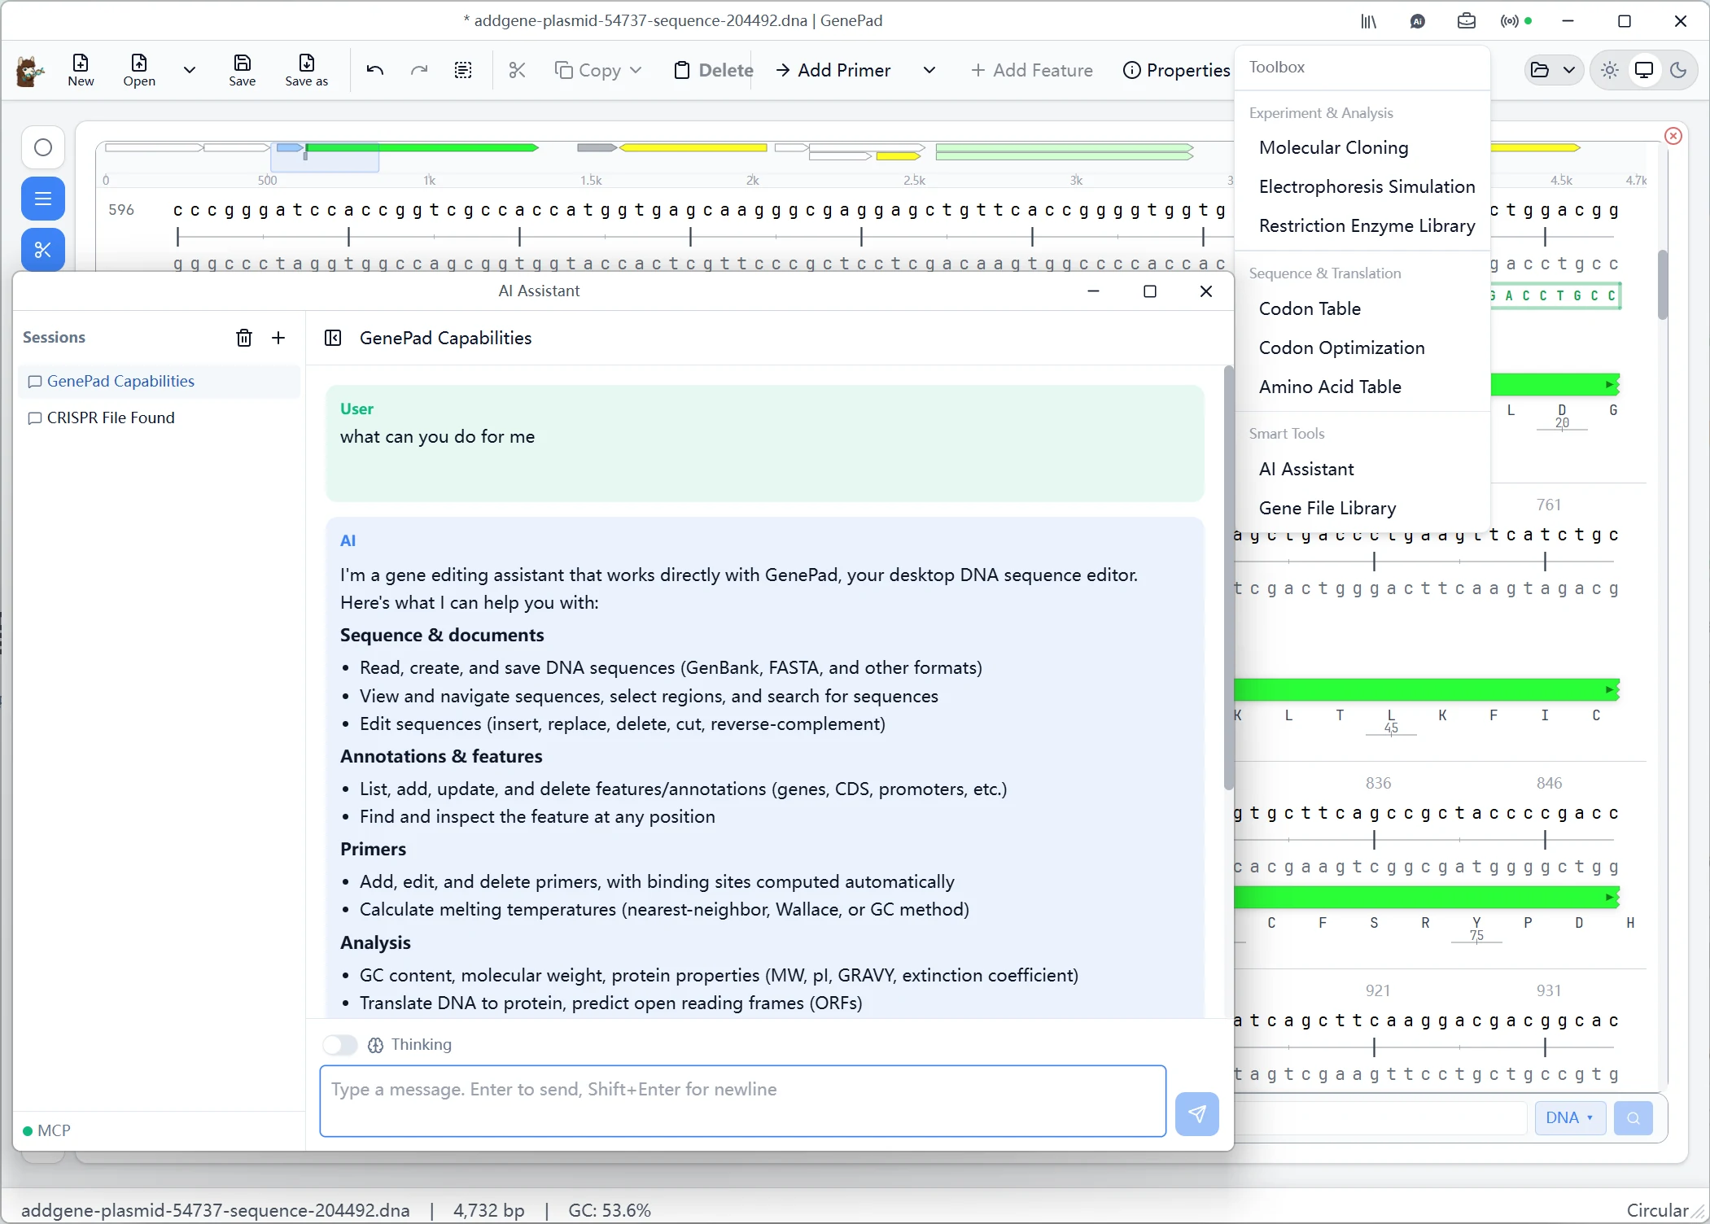Open the Copy options dropdown
1710x1224 pixels.
point(636,70)
